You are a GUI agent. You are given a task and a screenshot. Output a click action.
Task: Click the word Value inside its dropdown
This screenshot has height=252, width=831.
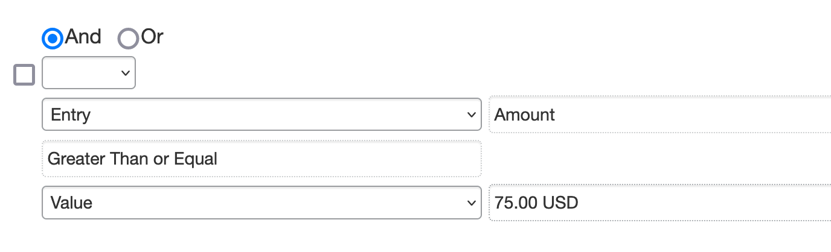coord(71,203)
